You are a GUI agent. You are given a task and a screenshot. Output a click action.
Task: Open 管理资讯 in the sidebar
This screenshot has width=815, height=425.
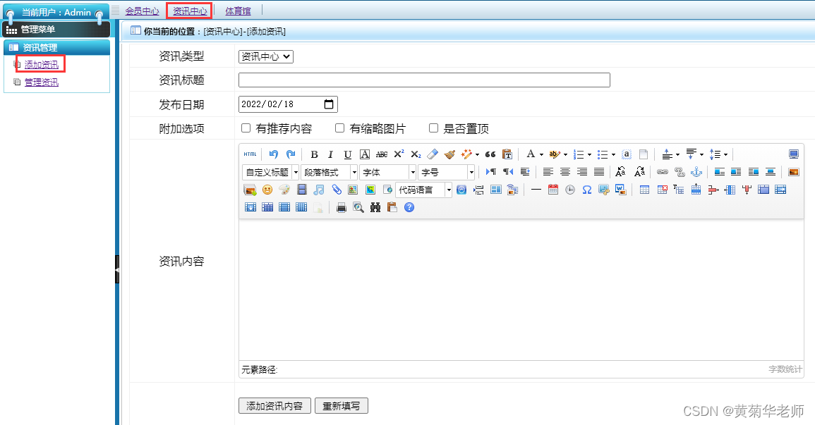(42, 82)
